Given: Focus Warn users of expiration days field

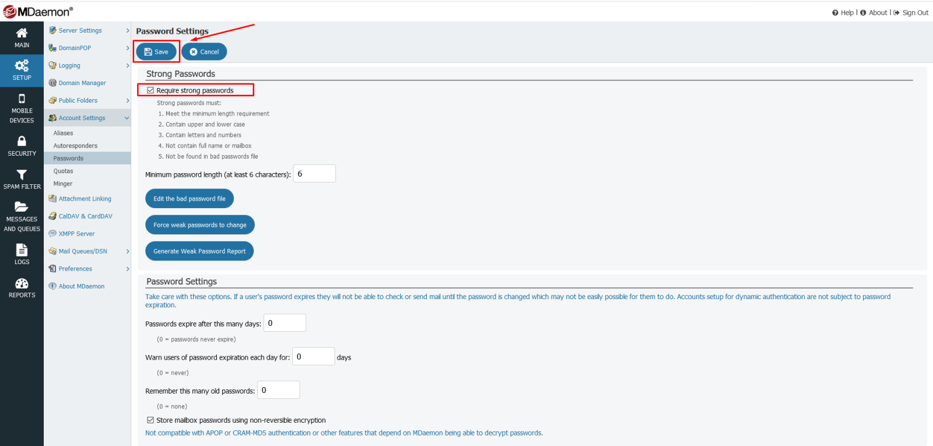Looking at the screenshot, I should pos(314,357).
